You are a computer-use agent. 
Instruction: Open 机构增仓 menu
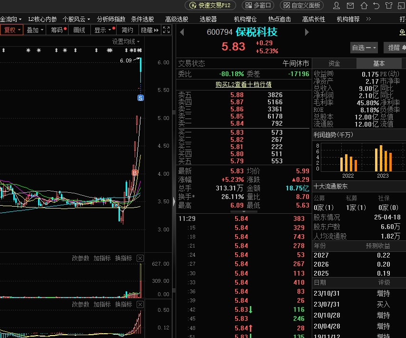[x=245, y=19]
